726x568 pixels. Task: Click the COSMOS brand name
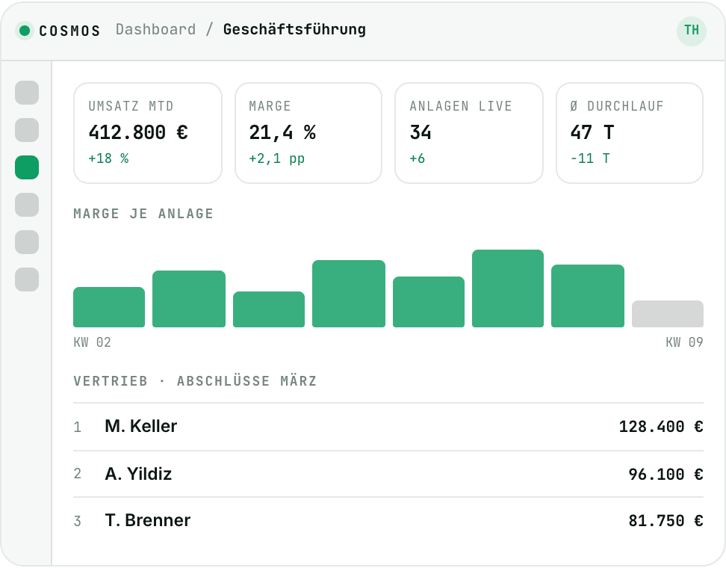tap(69, 31)
